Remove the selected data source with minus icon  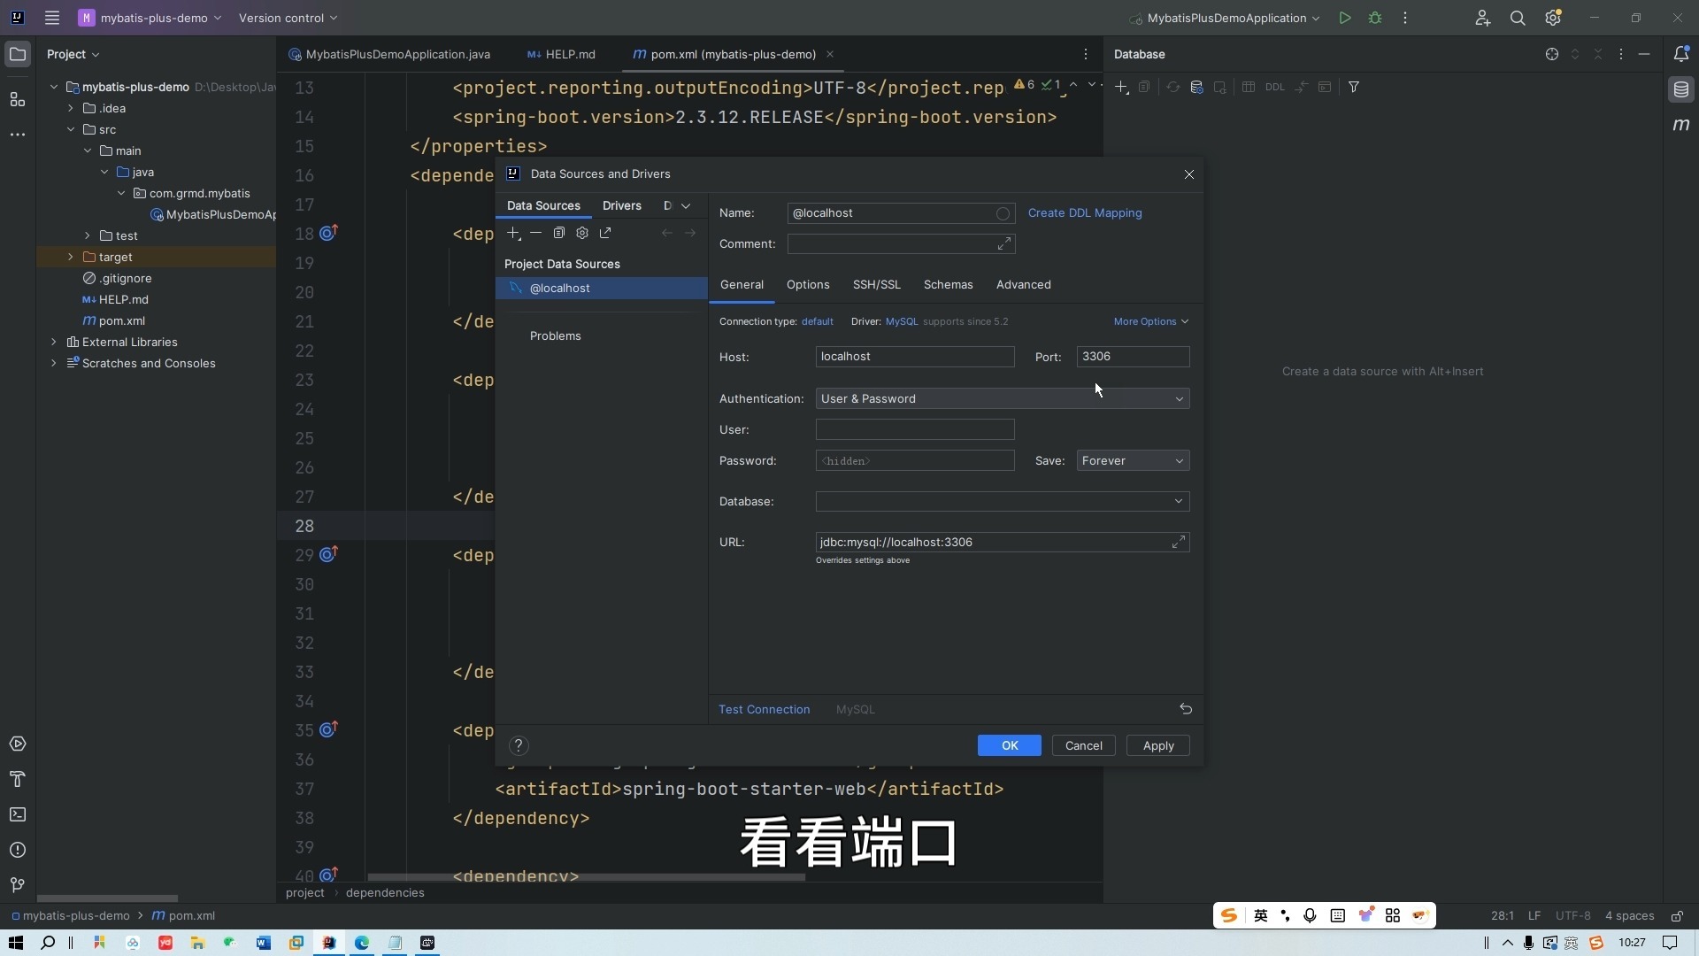(535, 233)
